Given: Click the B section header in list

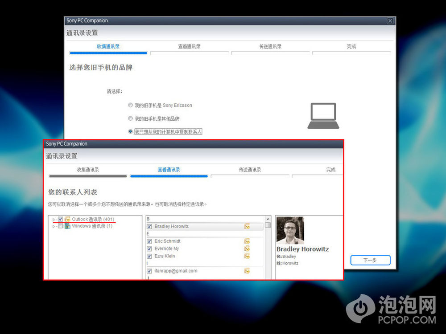Looking at the screenshot, I should click(148, 219).
